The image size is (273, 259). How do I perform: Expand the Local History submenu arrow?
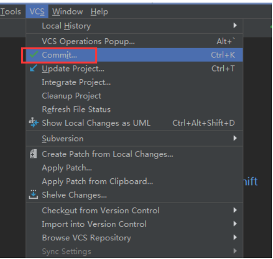click(235, 25)
